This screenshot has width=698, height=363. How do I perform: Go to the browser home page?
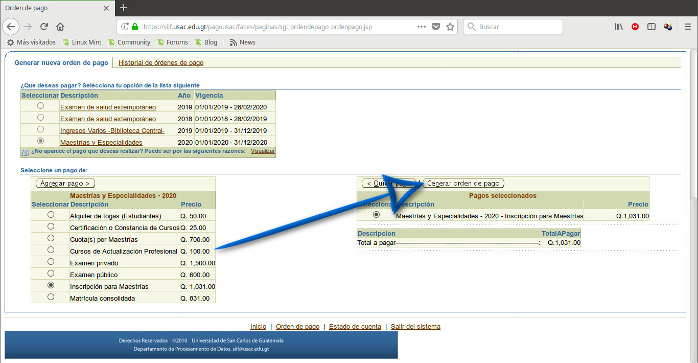[60, 27]
